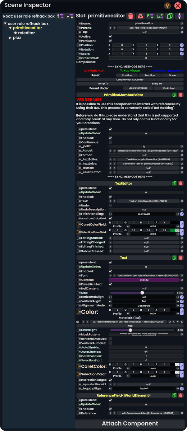The width and height of the screenshot is (187, 431).
Task: Click the second root hierarchy icon with purple bars
Action: 70,16
